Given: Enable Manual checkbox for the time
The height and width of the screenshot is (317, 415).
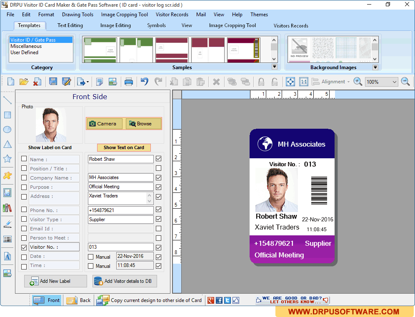Looking at the screenshot, I should pos(90,266).
